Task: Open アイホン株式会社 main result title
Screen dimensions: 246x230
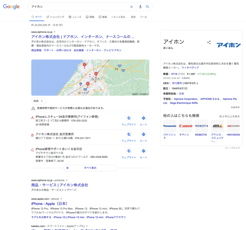Action: point(83,37)
